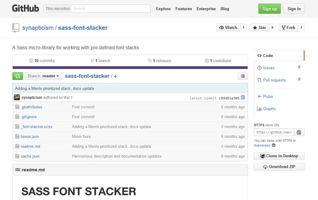
Task: Expand the This repository search scope
Action: tap(57, 9)
